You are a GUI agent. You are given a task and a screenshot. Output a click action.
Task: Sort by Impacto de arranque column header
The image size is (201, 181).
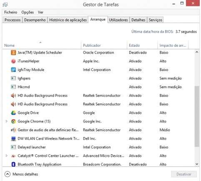click(173, 46)
